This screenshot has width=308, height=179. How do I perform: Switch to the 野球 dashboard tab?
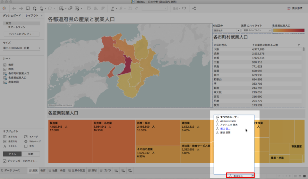point(92,170)
